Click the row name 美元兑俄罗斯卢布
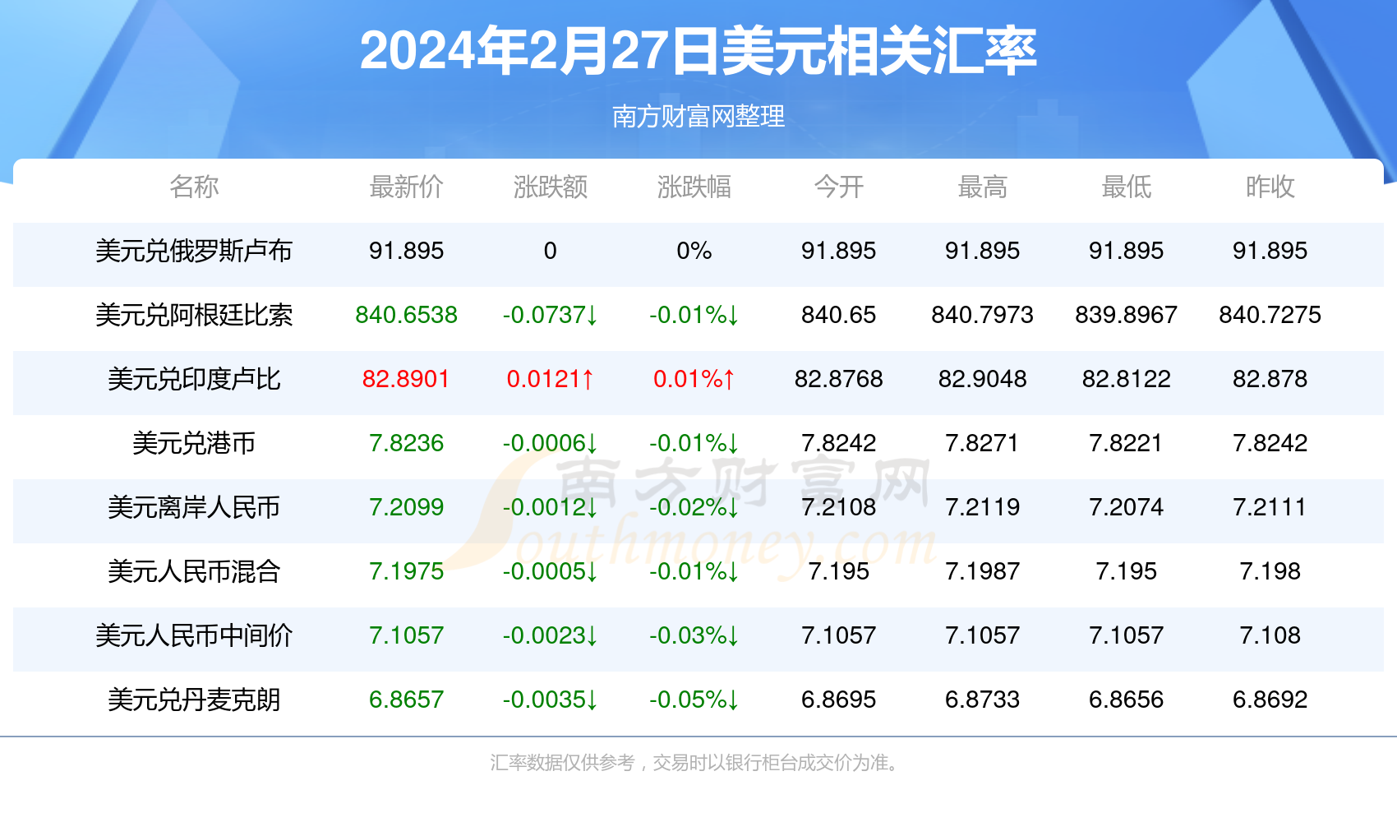This screenshot has width=1397, height=822. pyautogui.click(x=194, y=251)
